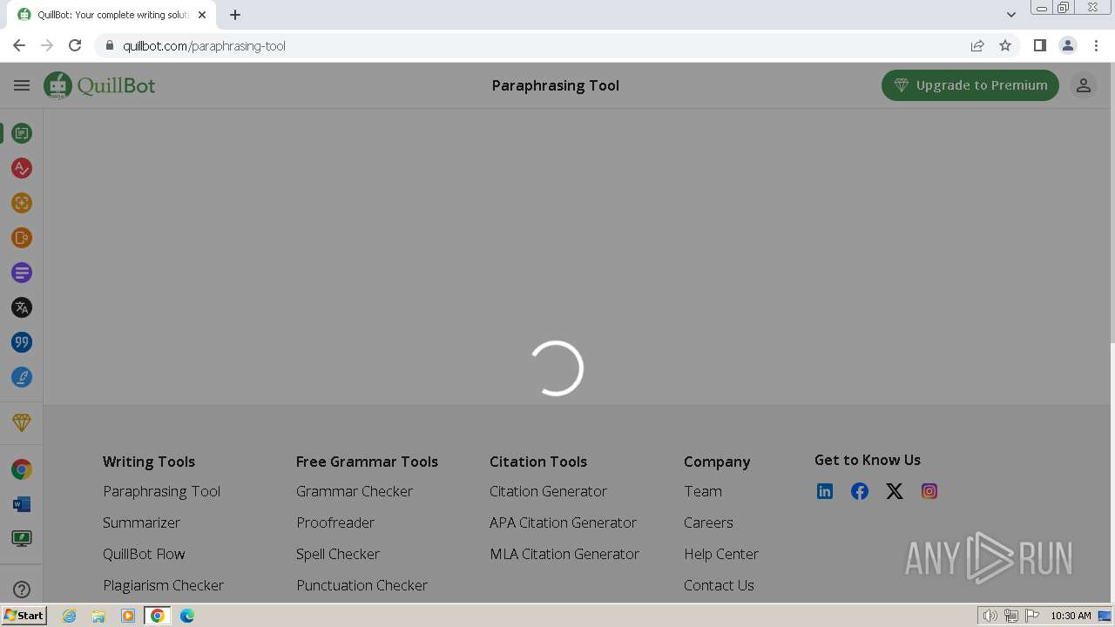Visit QuillBot's LinkedIn page
This screenshot has height=627, width=1115.
point(825,491)
